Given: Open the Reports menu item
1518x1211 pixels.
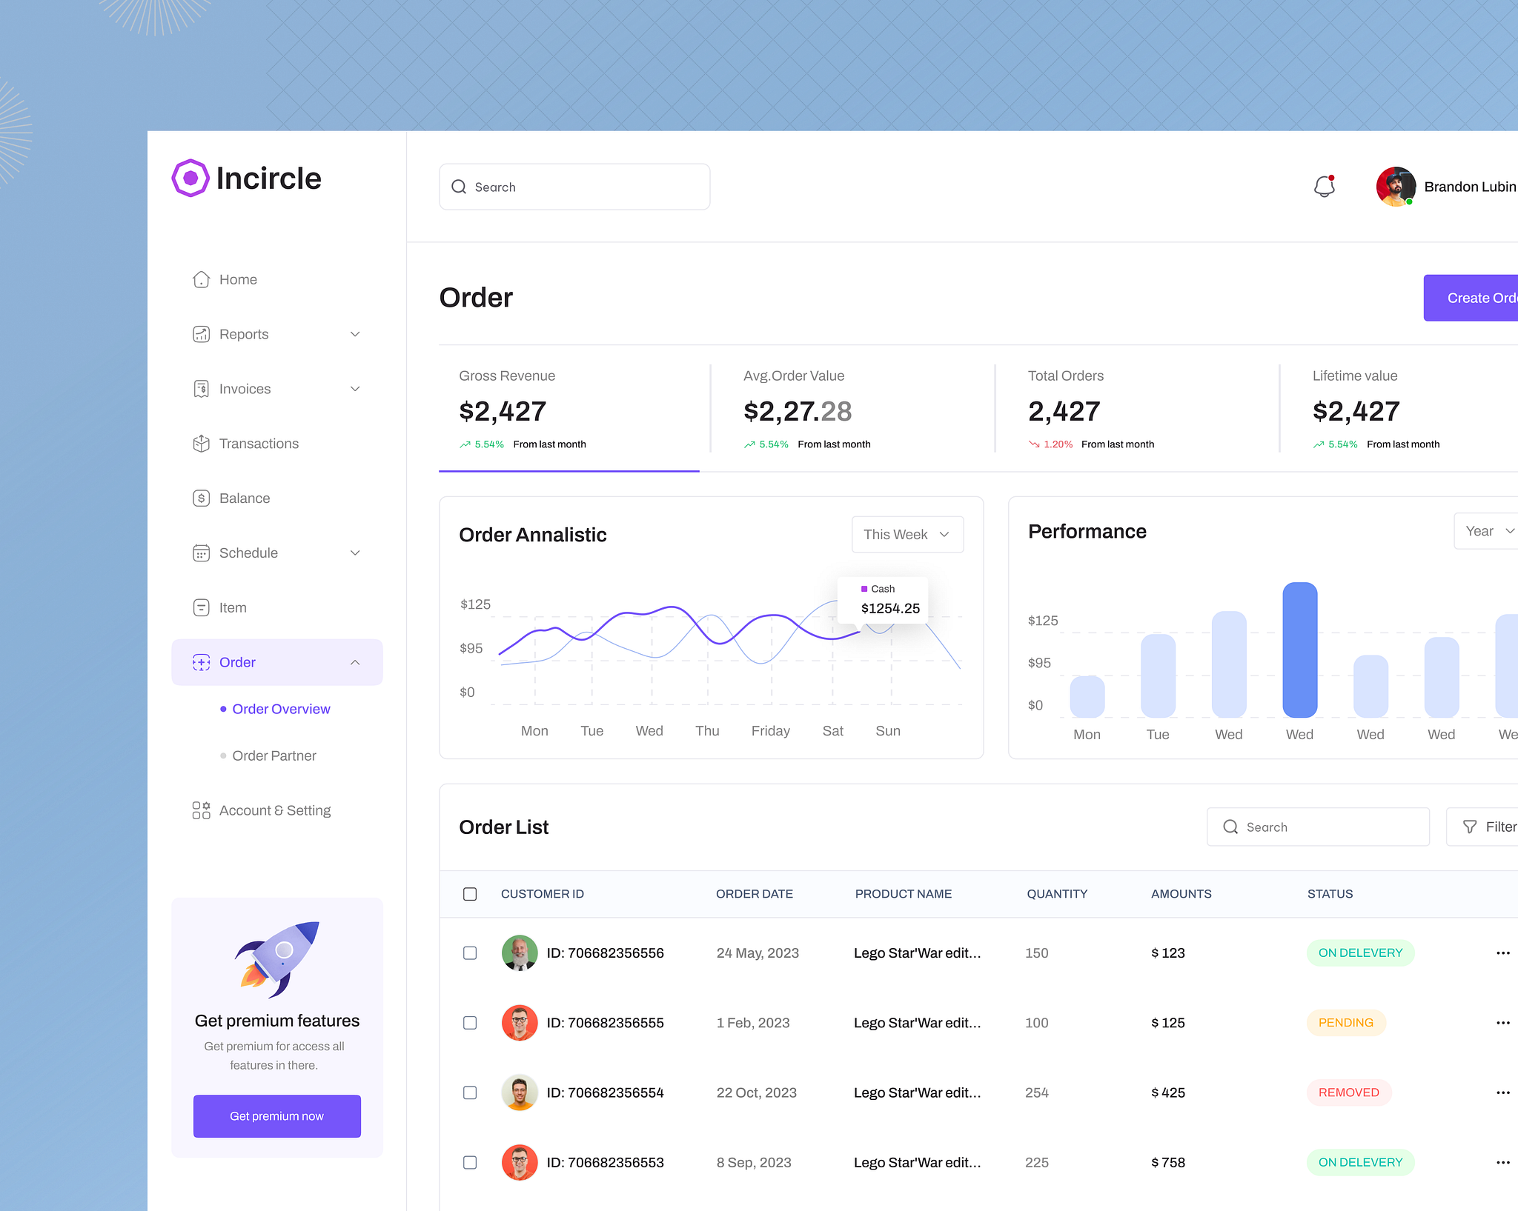Looking at the screenshot, I should point(243,334).
